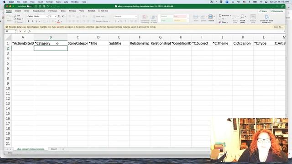This screenshot has height=164, width=292.
Task: Add a new sheet with plus button
Action: pos(63,149)
